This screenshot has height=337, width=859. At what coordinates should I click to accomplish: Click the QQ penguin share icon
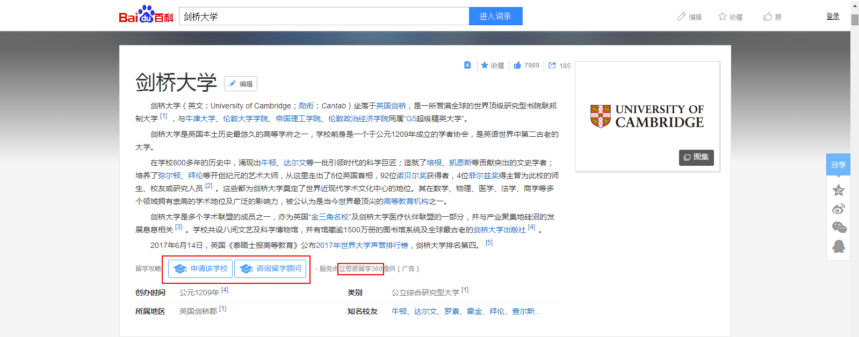pos(839,246)
